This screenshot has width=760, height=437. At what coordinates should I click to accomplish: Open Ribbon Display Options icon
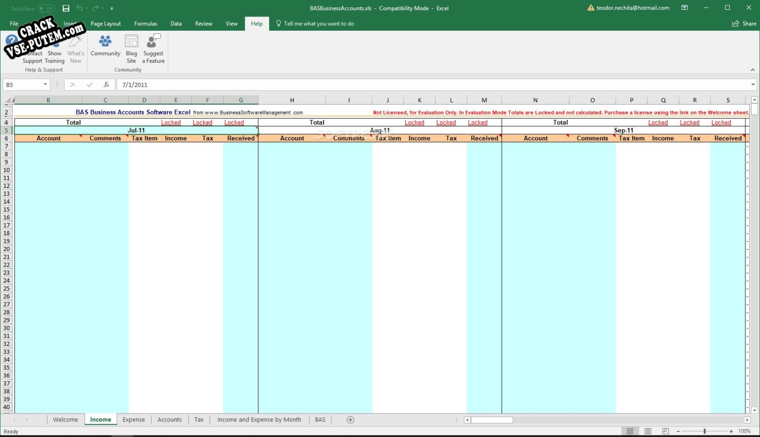click(685, 8)
